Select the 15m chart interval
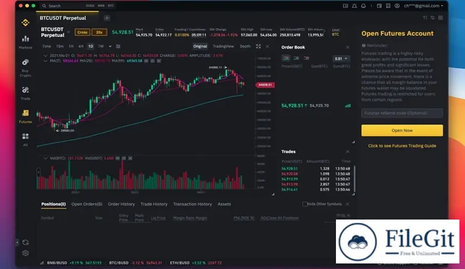 [x=60, y=46]
